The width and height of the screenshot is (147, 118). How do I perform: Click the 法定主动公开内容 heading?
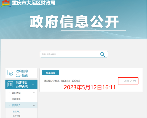tap(22, 85)
